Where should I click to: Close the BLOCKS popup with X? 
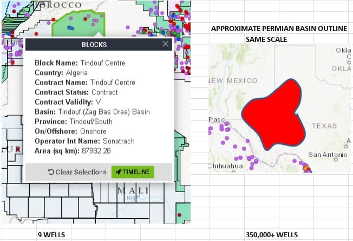pos(166,44)
